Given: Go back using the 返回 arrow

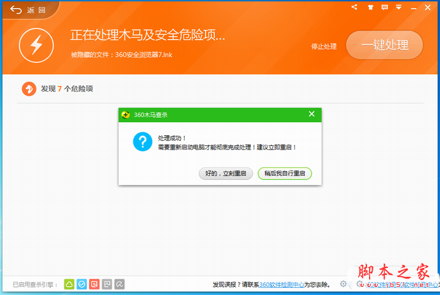Looking at the screenshot, I should point(28,10).
